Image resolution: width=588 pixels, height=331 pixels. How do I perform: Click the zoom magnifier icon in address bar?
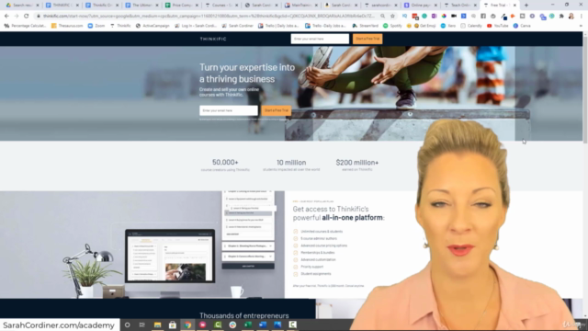pyautogui.click(x=382, y=17)
